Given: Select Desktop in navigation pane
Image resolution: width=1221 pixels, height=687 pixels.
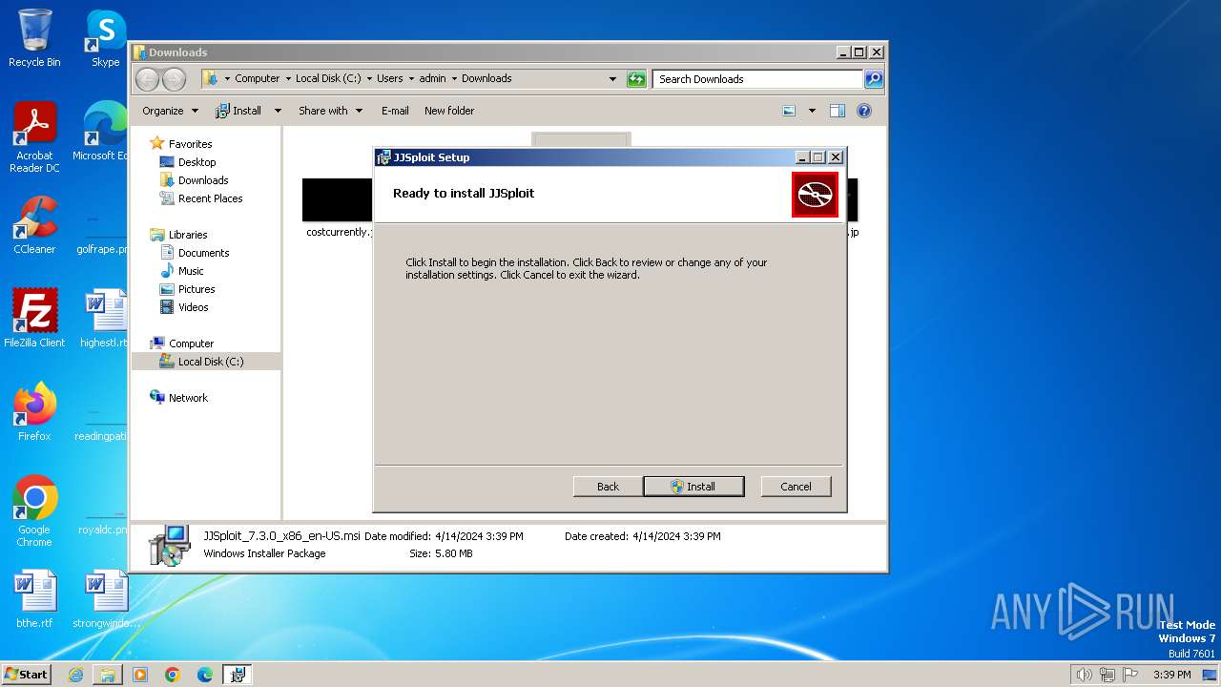Looking at the screenshot, I should (197, 162).
